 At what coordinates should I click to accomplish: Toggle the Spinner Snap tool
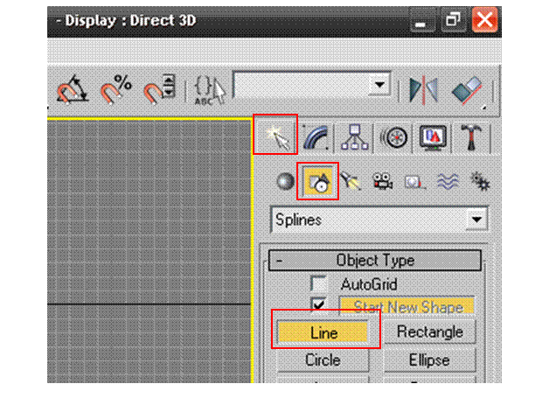(x=159, y=89)
